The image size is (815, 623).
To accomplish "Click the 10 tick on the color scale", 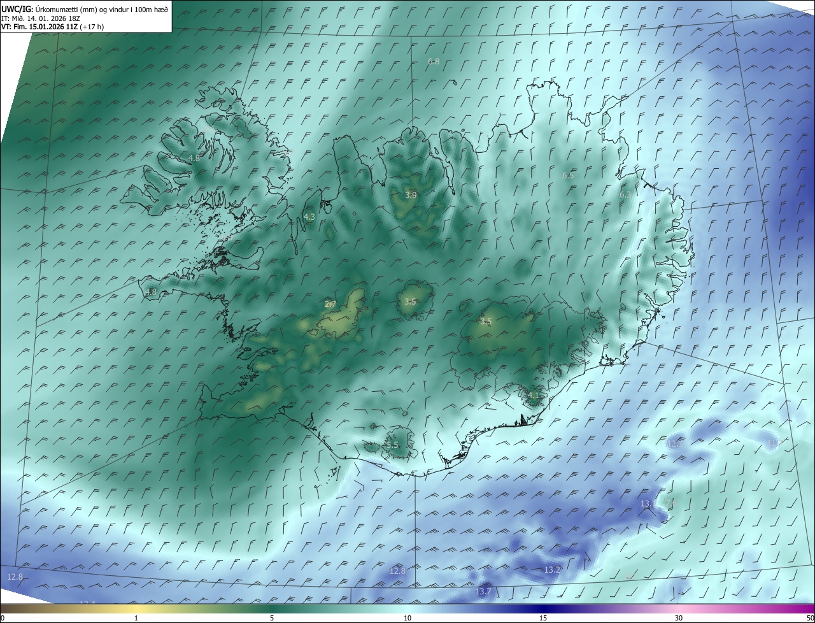I will coord(407,618).
